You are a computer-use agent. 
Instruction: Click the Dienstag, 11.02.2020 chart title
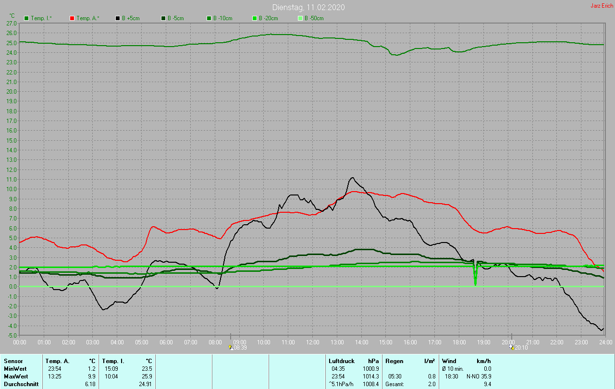308,7
